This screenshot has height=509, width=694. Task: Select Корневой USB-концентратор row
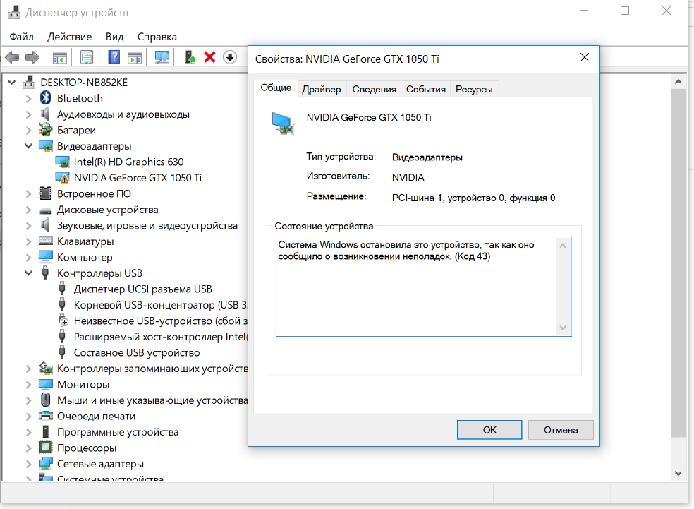coord(152,305)
